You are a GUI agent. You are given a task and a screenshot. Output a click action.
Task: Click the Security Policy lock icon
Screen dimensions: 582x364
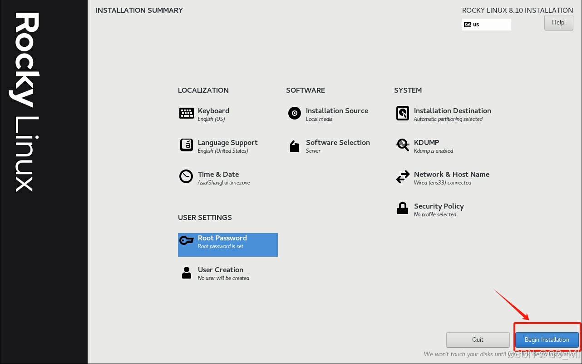click(x=403, y=208)
